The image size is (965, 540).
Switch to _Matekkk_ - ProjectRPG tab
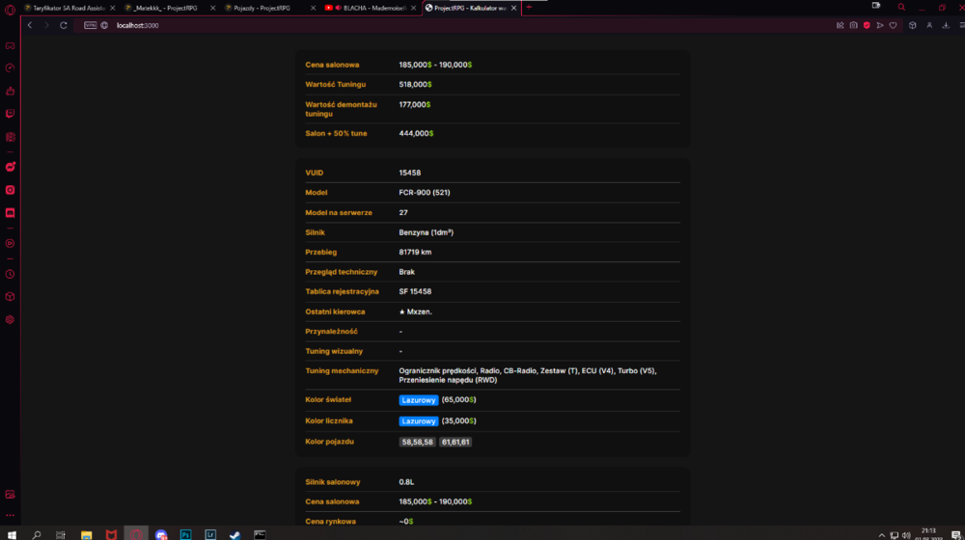pyautogui.click(x=165, y=8)
